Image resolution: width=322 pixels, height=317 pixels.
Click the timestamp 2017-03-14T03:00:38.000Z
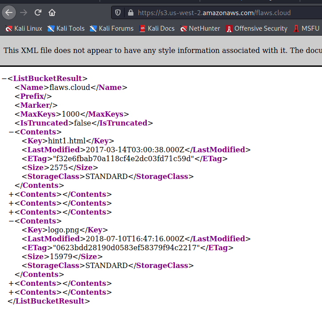coord(135,150)
